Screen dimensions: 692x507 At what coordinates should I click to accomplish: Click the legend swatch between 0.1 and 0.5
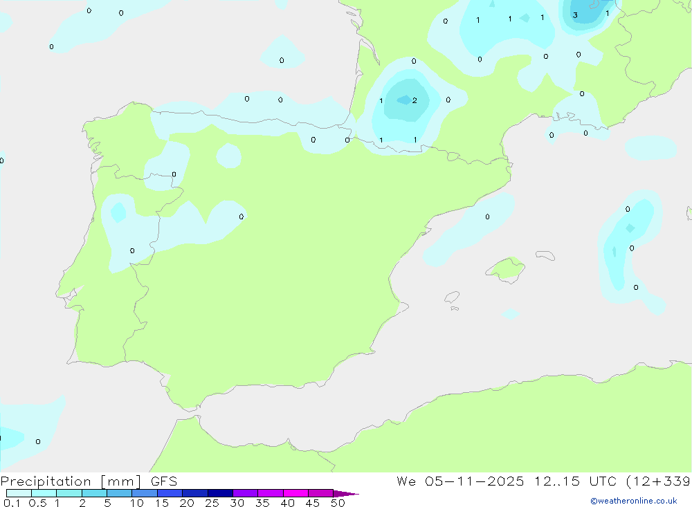pos(19,493)
